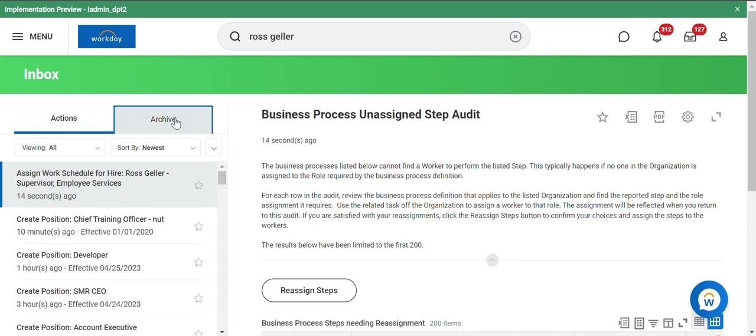Open the chat messages icon
The width and height of the screenshot is (756, 336).
[624, 37]
